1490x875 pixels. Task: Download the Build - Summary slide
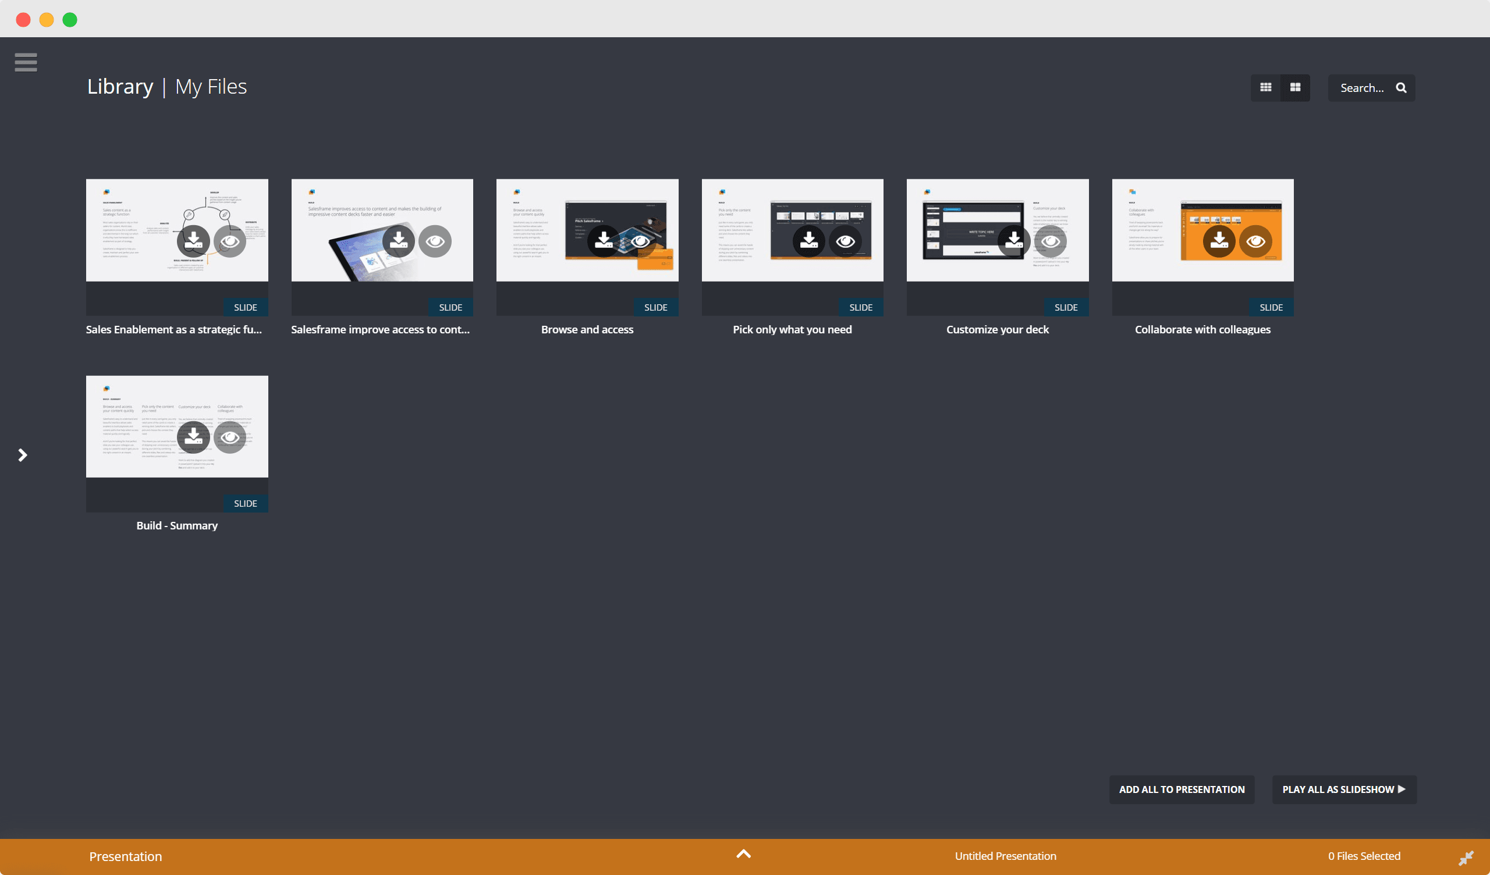point(193,437)
